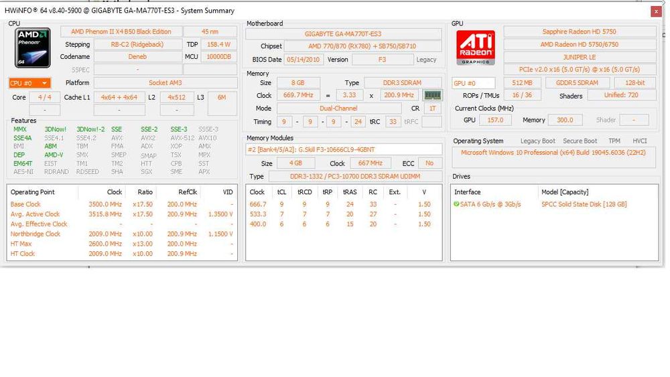This screenshot has width=670, height=377.
Task: Click the L1 cache 4x64 + 4x64 value
Action: pyautogui.click(x=119, y=97)
